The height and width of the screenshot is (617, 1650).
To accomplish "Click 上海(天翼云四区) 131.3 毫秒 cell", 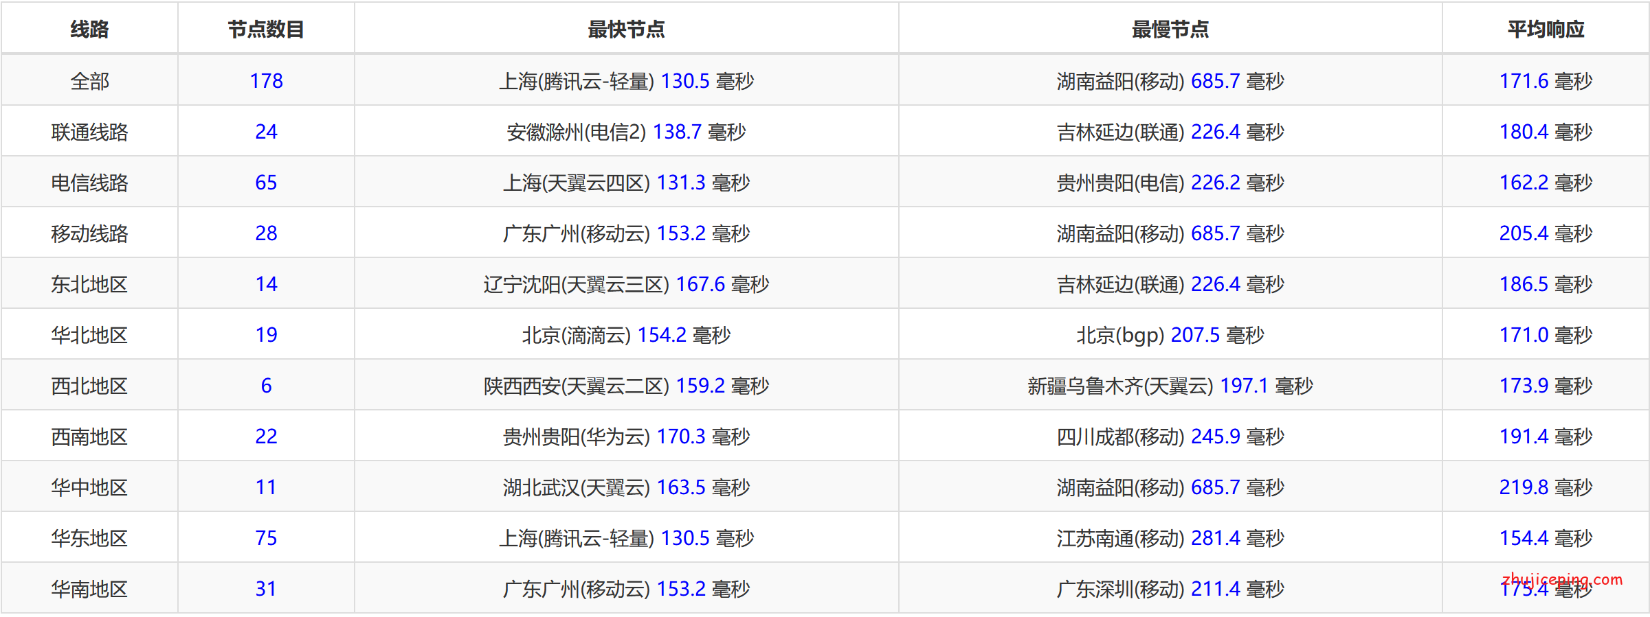I will point(626,183).
